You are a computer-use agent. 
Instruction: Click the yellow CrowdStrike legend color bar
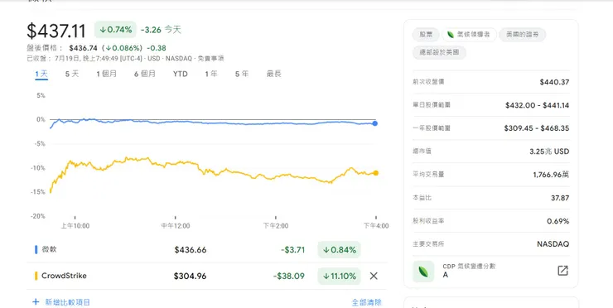tap(36, 276)
